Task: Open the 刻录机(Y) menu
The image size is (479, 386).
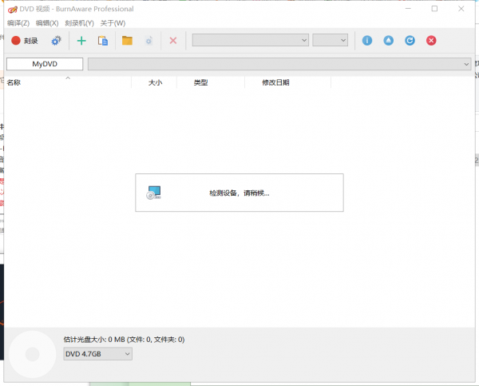Action: (x=79, y=23)
